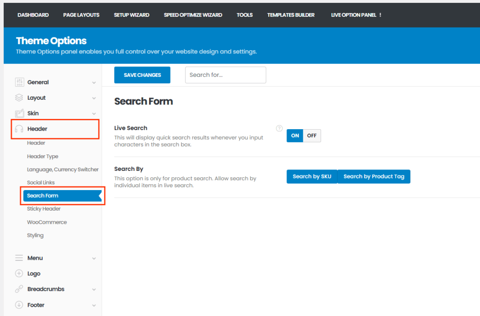Turn Live Search ON
Image resolution: width=480 pixels, height=316 pixels.
pyautogui.click(x=295, y=136)
